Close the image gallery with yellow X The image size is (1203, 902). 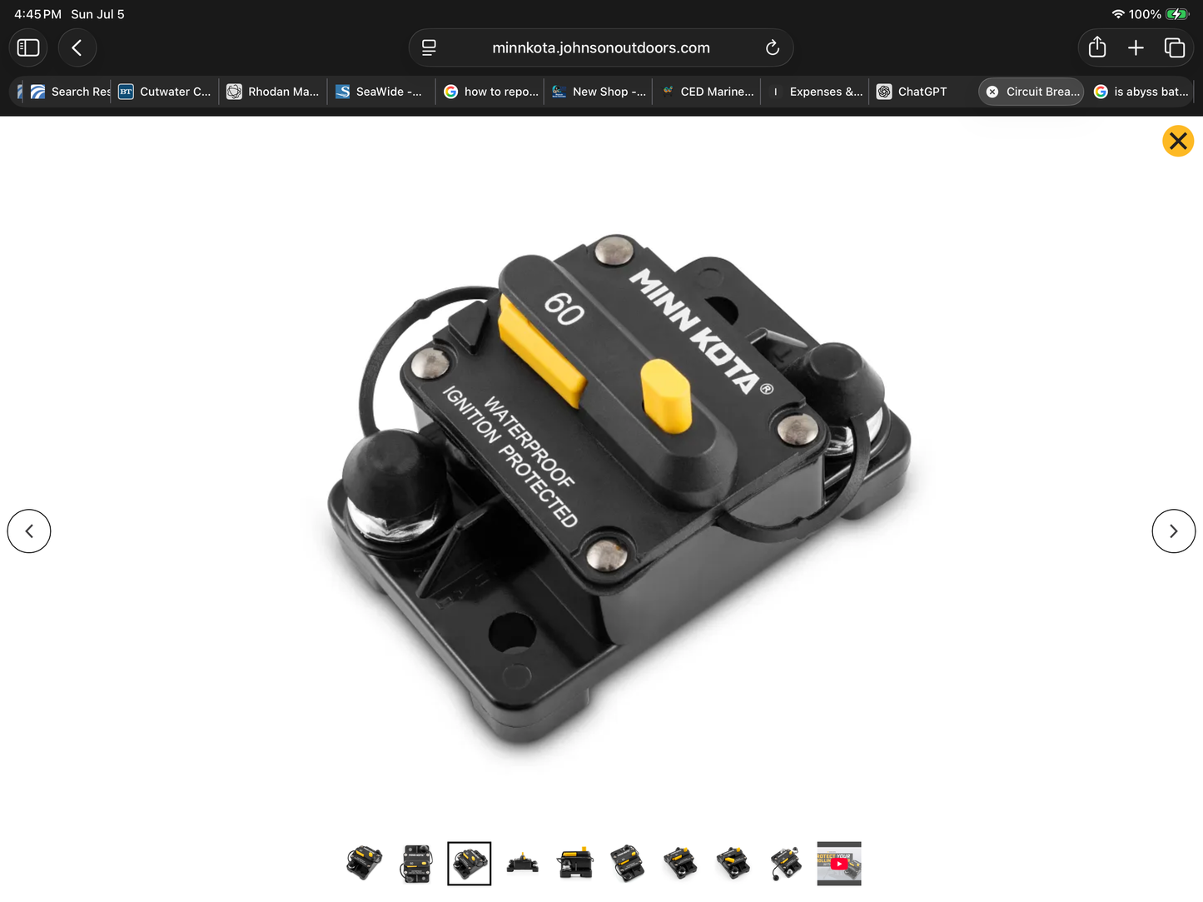[1178, 141]
